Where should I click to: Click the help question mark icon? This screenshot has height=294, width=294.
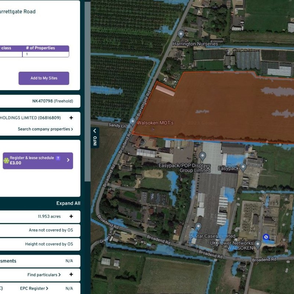(58, 158)
